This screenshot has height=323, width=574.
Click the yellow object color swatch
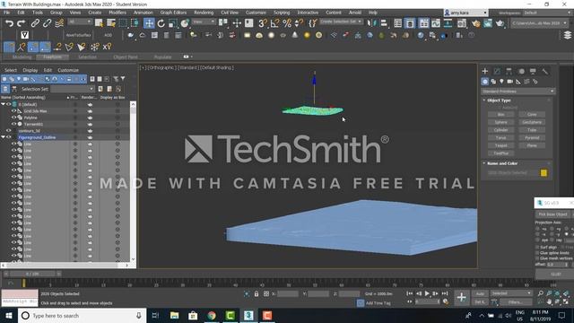click(x=544, y=173)
